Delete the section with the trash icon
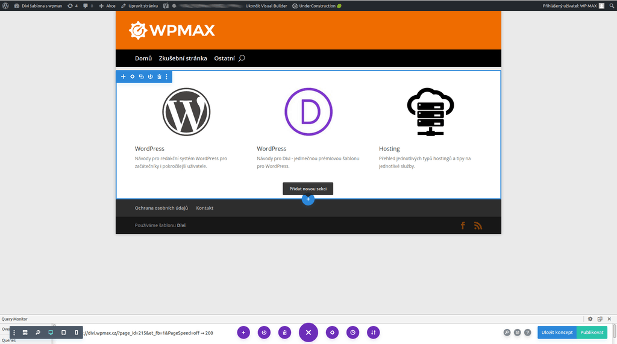 pyautogui.click(x=159, y=77)
